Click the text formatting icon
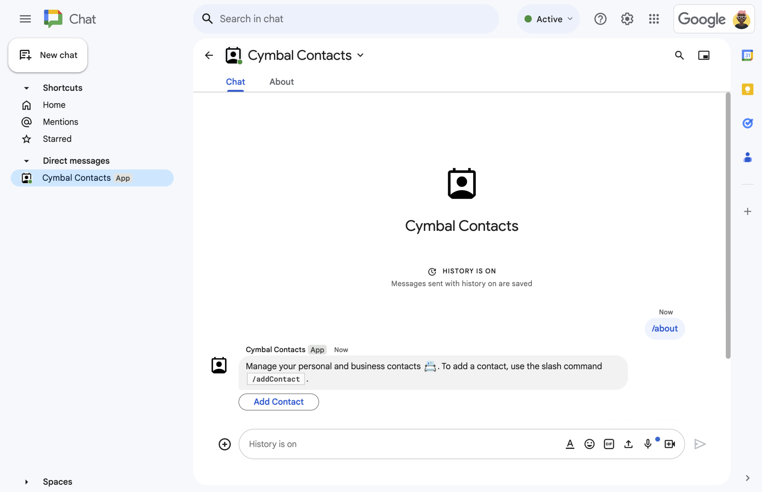762x492 pixels. (569, 443)
